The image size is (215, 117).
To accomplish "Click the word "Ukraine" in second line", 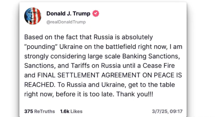I will point(71,47).
